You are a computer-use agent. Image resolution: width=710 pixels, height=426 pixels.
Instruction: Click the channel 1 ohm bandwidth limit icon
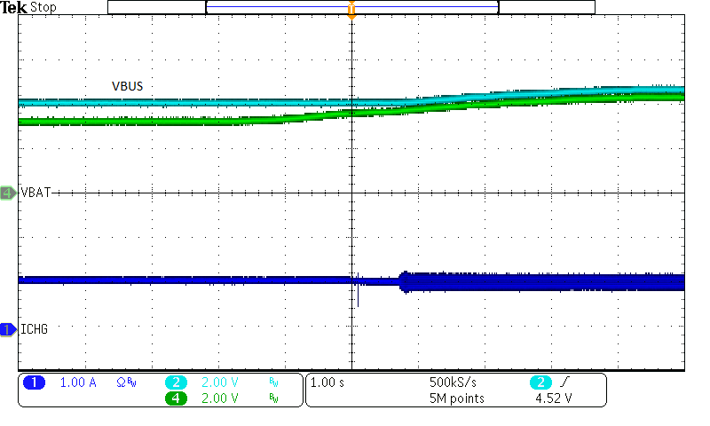click(126, 383)
